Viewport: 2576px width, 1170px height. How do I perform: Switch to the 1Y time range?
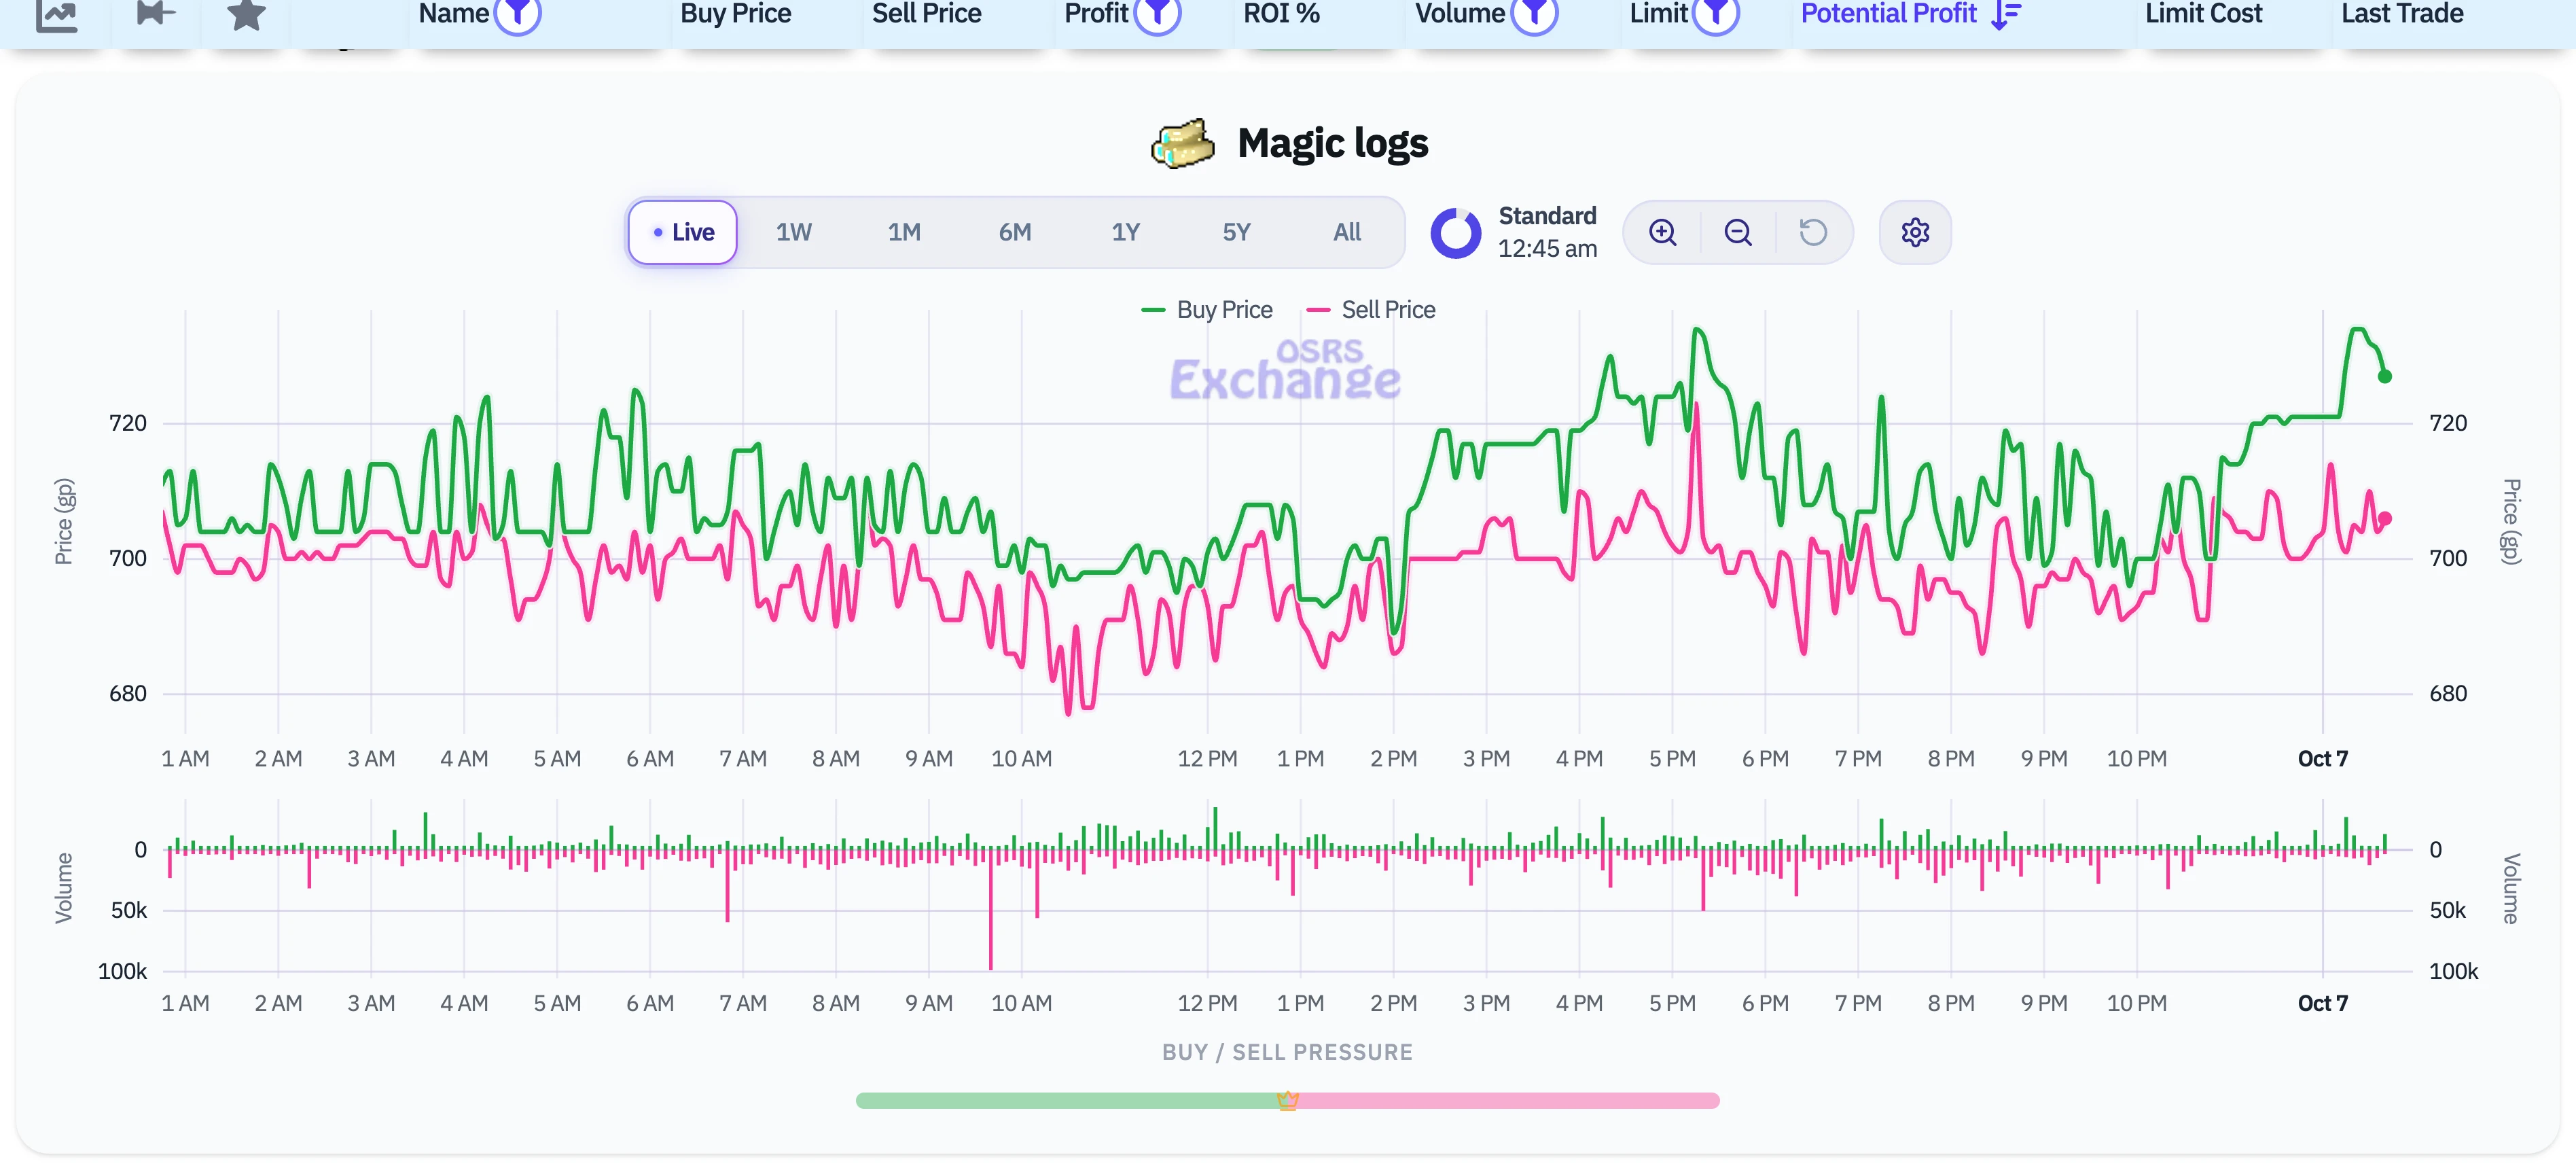point(1126,233)
